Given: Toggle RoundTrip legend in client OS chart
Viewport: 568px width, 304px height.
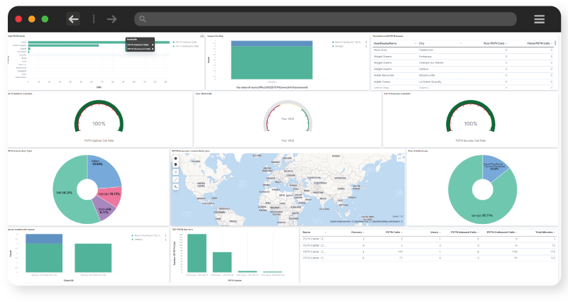Looking at the screenshot, I should [147, 235].
